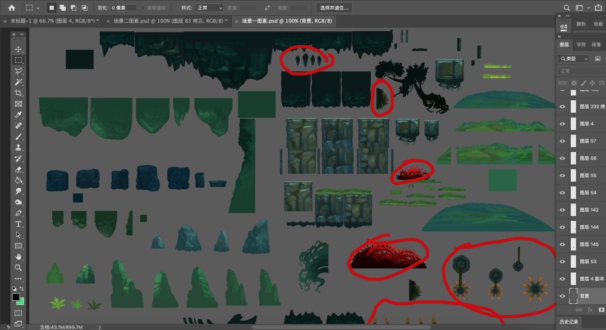The height and width of the screenshot is (330, 606).
Task: Open the layer blend mode dropdown
Action: (x=581, y=71)
